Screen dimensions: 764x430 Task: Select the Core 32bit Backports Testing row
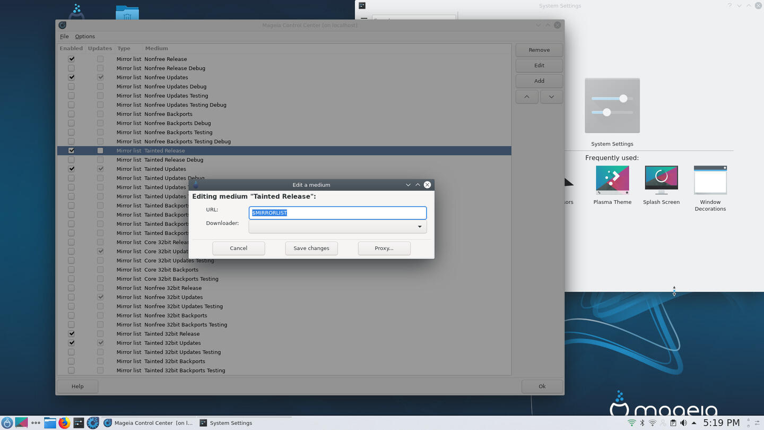[x=284, y=279]
